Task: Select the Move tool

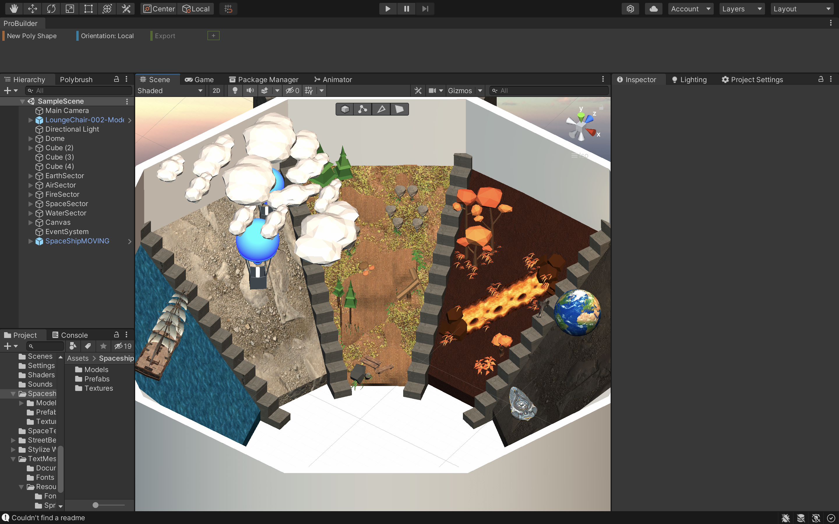Action: 33,9
